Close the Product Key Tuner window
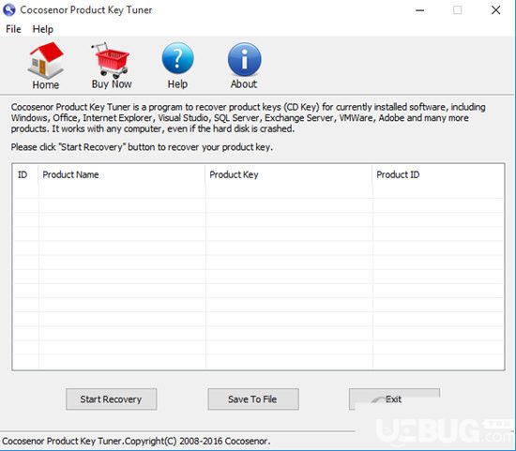This screenshot has height=451, width=516. coord(495,10)
